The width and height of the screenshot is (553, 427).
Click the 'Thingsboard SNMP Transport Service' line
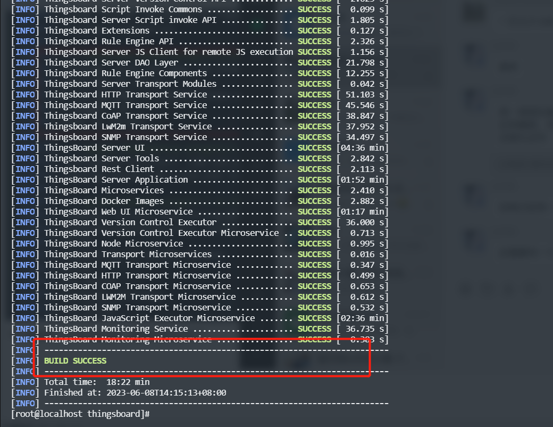pos(199,137)
